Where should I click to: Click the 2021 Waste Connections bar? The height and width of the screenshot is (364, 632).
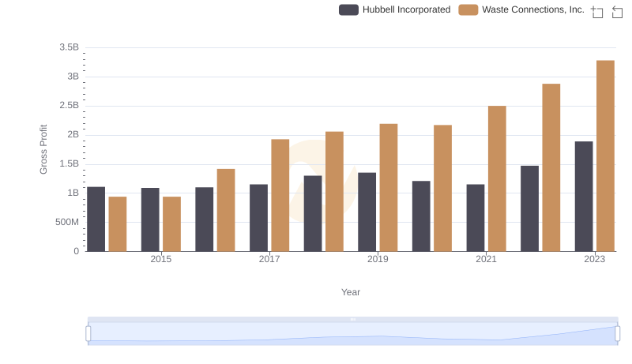click(497, 178)
